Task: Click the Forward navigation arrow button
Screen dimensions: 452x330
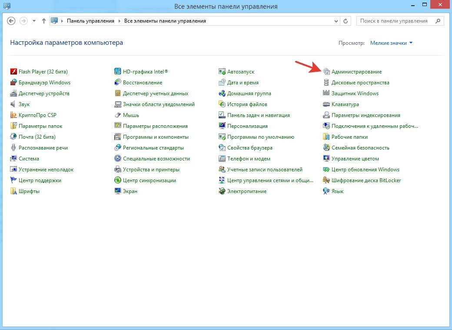Action: [23, 21]
